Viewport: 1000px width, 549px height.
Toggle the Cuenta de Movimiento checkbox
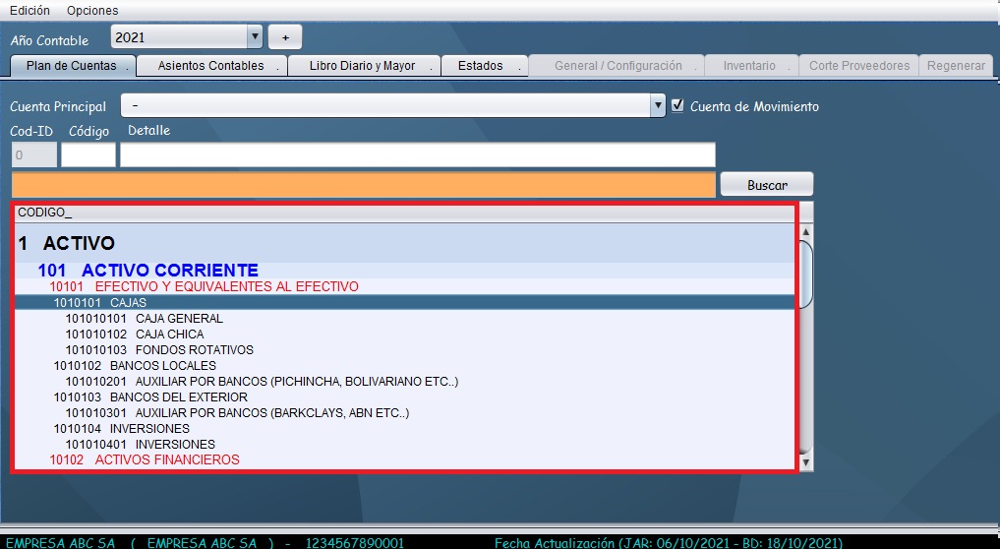point(677,105)
